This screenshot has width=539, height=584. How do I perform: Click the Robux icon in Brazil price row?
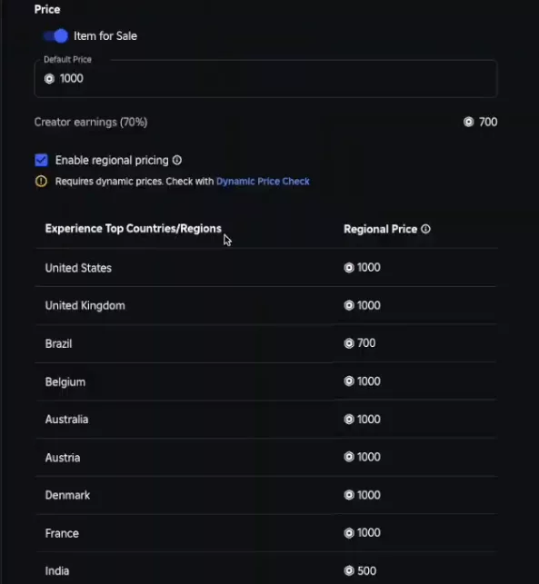tap(349, 343)
